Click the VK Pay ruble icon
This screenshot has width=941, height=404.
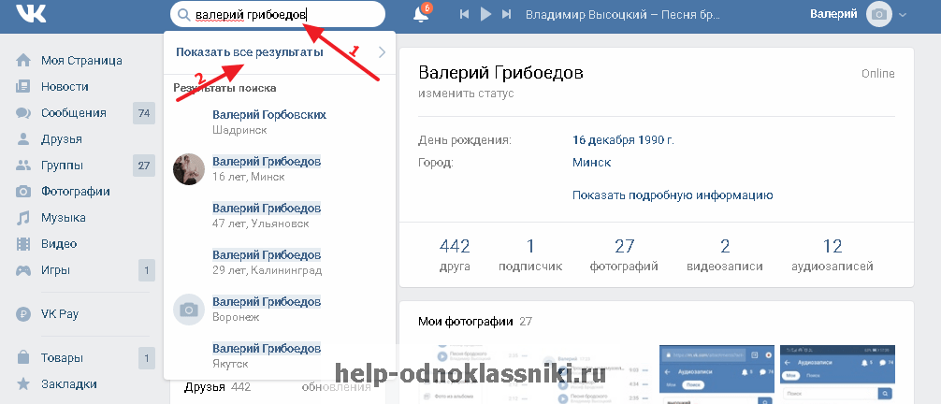[23, 314]
